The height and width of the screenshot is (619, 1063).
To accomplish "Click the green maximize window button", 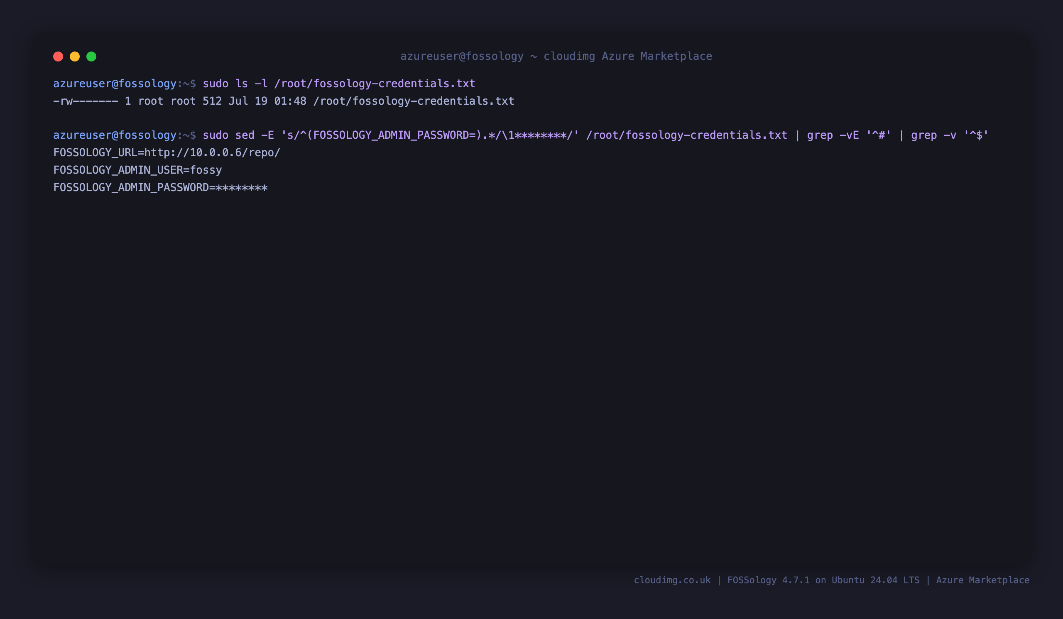I will (x=91, y=56).
